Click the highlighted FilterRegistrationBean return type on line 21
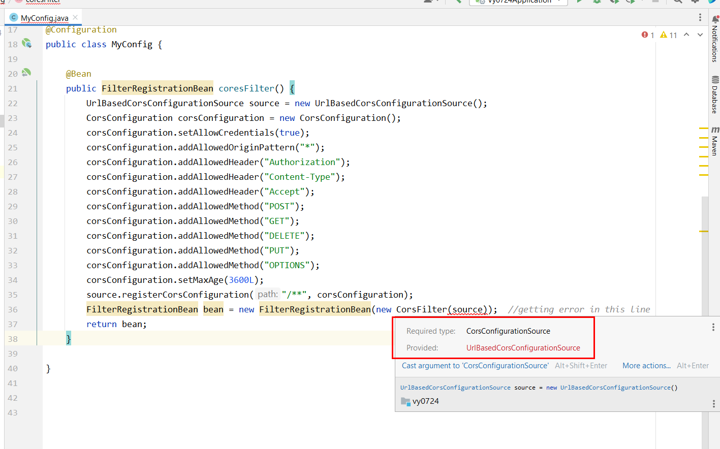Viewport: 720px width, 449px height. pos(158,88)
